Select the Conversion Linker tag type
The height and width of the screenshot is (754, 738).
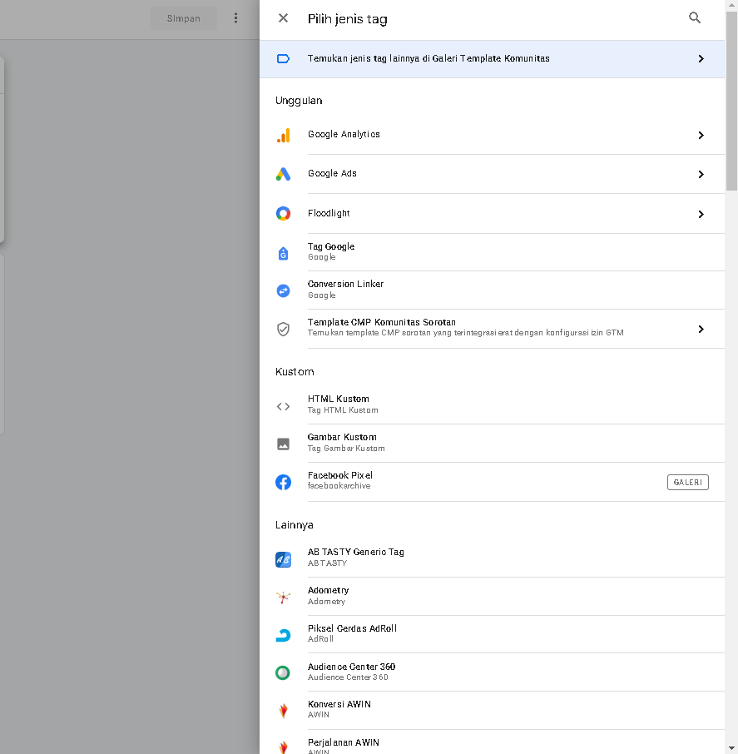(x=492, y=290)
